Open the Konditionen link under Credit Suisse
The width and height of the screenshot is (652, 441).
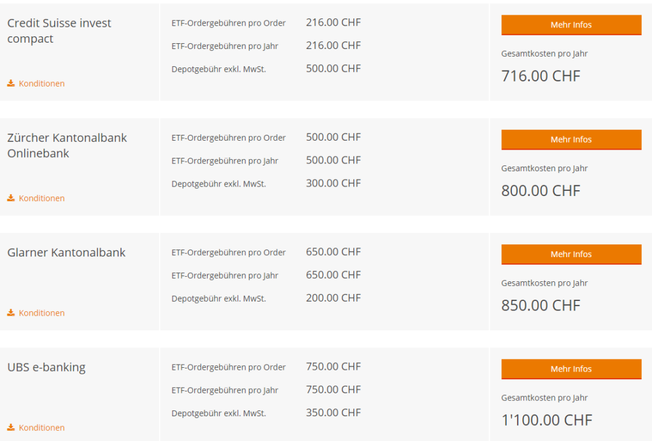[41, 83]
